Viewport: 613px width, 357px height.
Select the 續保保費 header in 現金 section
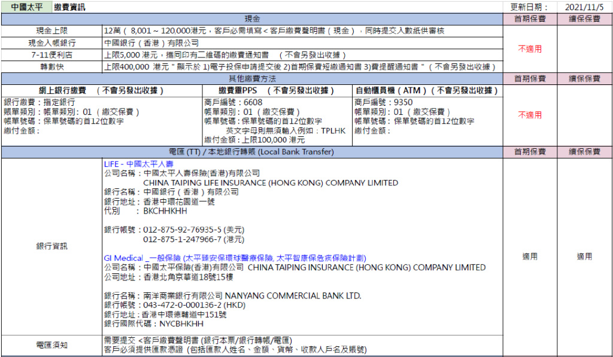(584, 19)
